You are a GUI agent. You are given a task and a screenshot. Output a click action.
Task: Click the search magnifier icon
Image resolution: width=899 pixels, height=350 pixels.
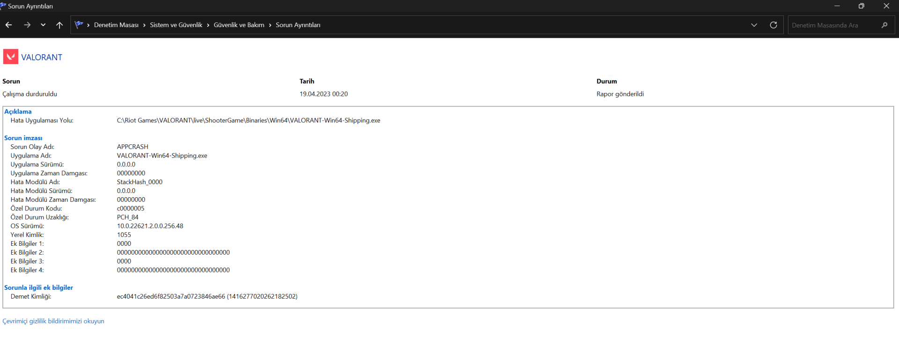pyautogui.click(x=884, y=25)
